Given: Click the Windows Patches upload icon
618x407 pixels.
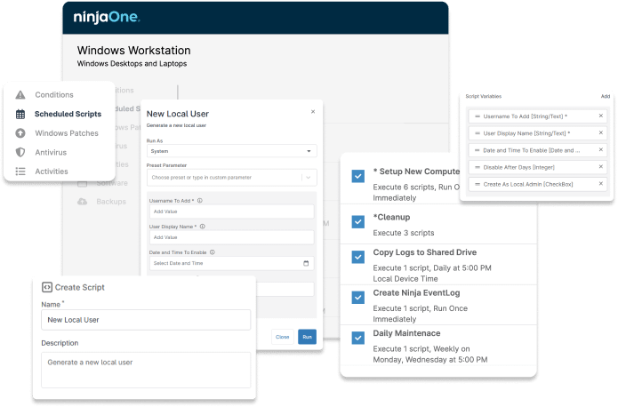Looking at the screenshot, I should pos(20,133).
